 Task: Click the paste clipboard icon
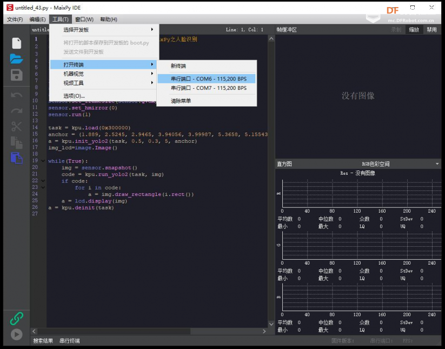16,158
